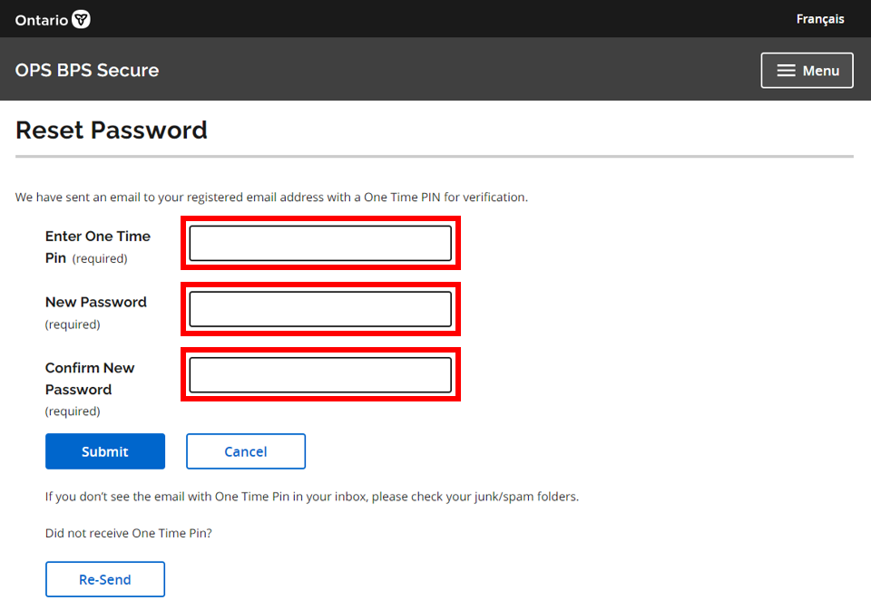Expand the Menu dropdown

coord(807,71)
